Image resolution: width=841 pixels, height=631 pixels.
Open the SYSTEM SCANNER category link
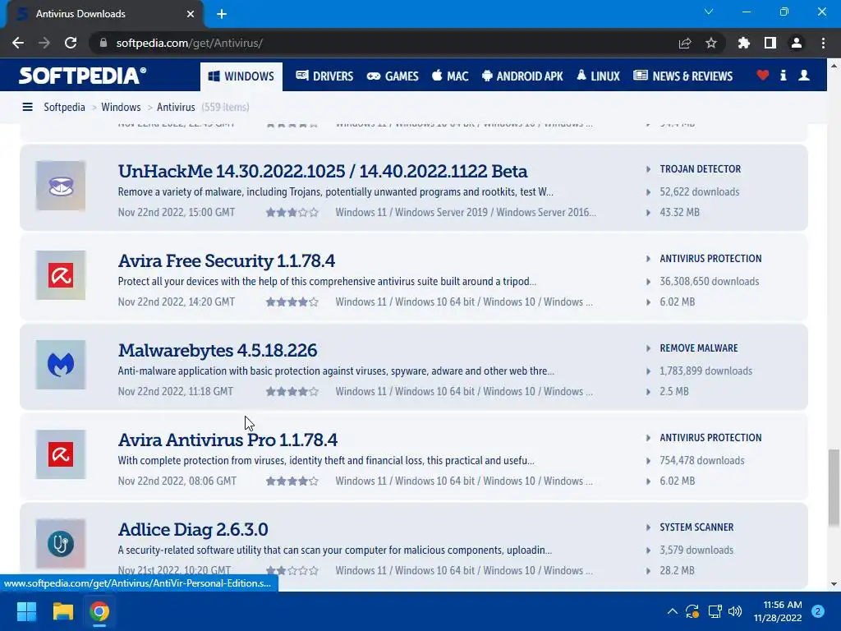click(696, 527)
